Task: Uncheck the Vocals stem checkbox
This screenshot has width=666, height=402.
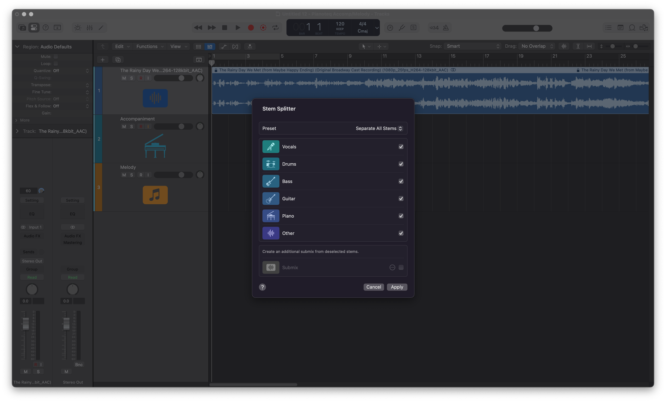Action: point(401,147)
